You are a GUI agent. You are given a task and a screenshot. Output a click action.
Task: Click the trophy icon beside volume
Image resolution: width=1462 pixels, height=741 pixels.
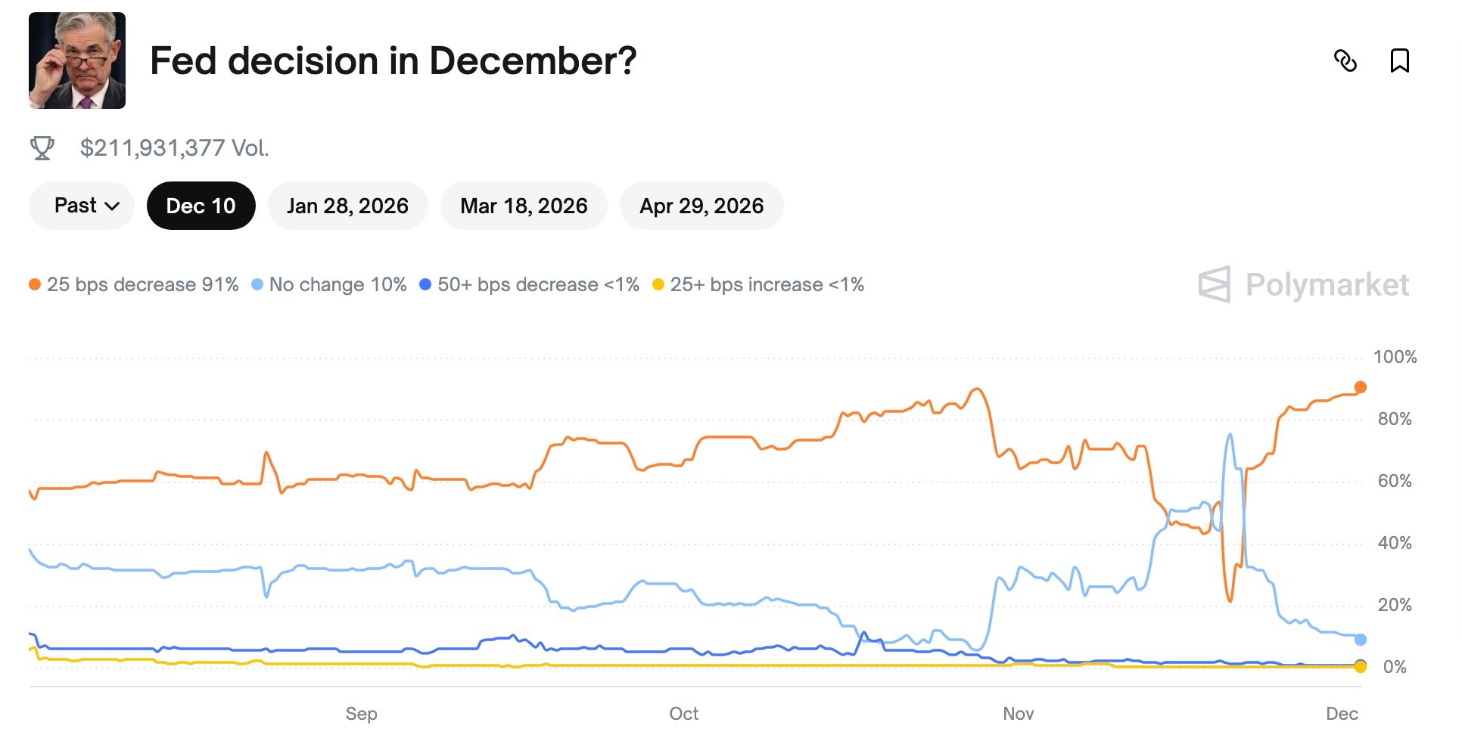42,148
